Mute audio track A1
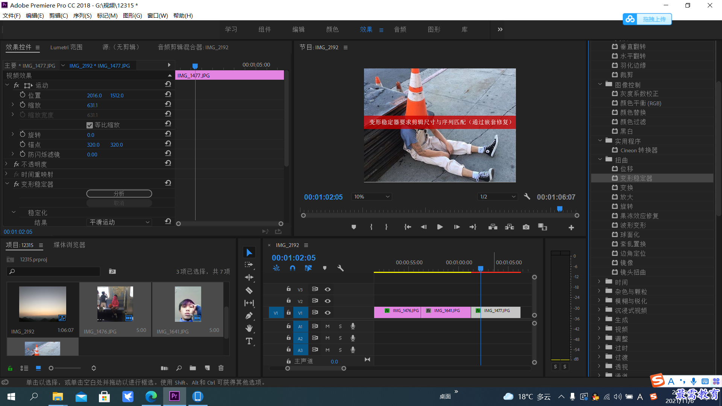 pos(328,327)
